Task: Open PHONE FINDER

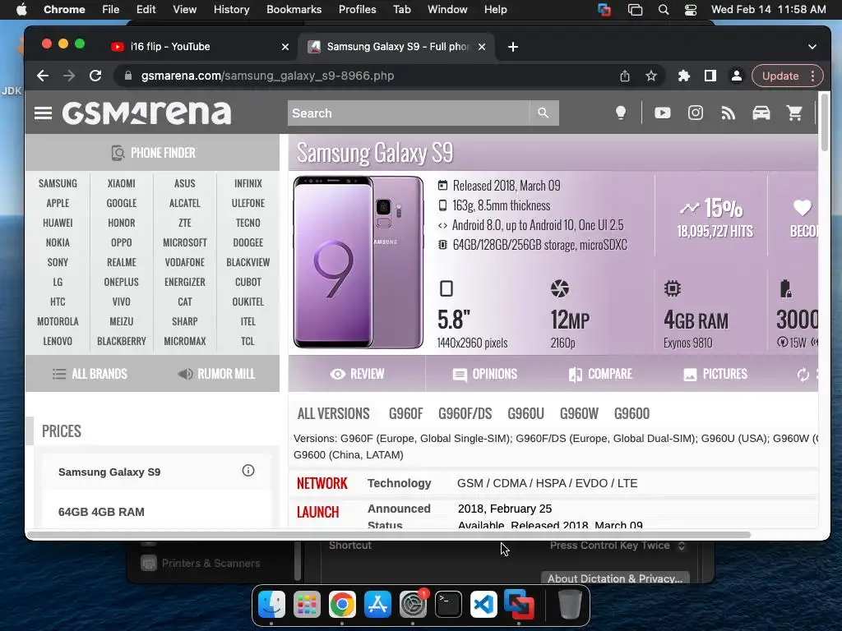Action: (153, 153)
